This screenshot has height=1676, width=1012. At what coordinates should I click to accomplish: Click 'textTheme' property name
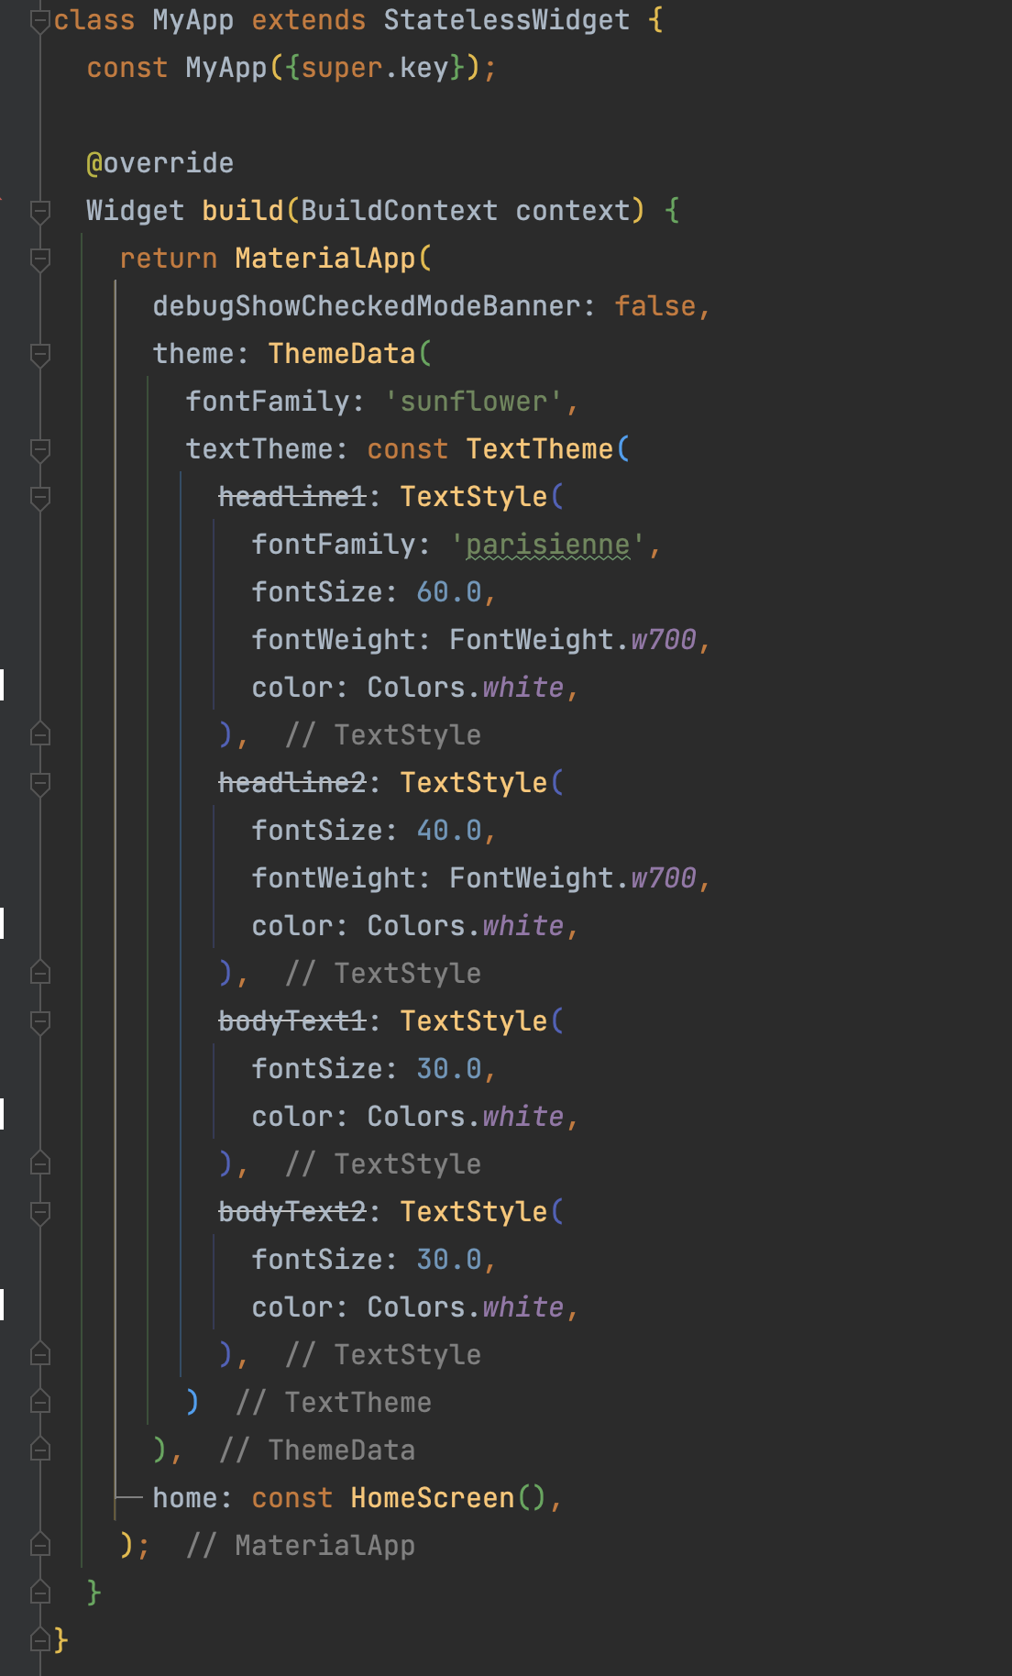point(259,449)
